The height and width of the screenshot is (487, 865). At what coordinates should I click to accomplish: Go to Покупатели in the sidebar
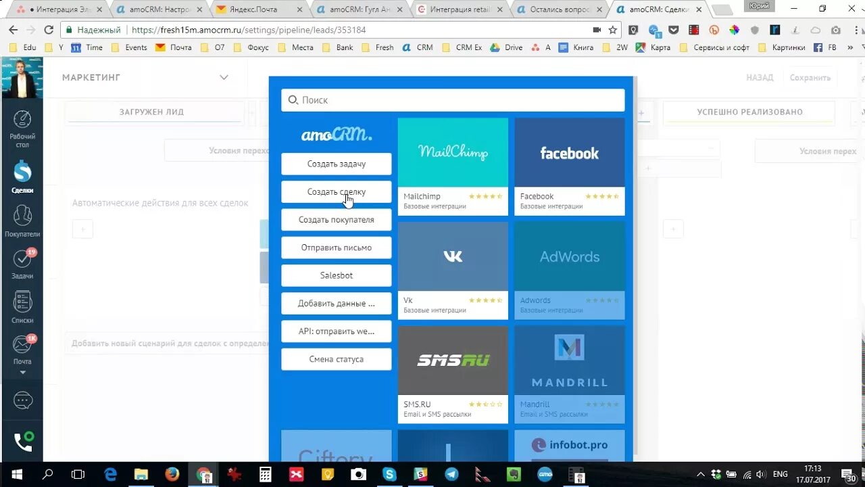[22, 221]
